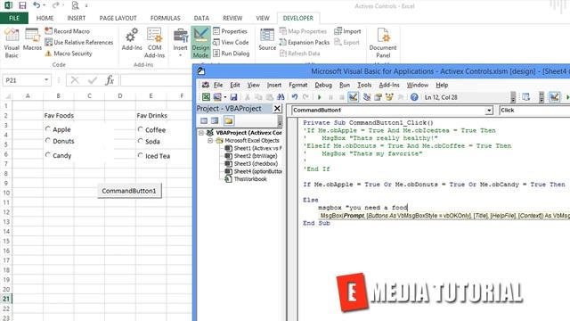
Task: Open the VBA editor Debug menu
Action: click(x=323, y=85)
